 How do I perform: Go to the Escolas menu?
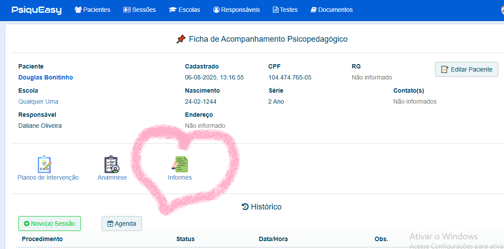pos(185,10)
